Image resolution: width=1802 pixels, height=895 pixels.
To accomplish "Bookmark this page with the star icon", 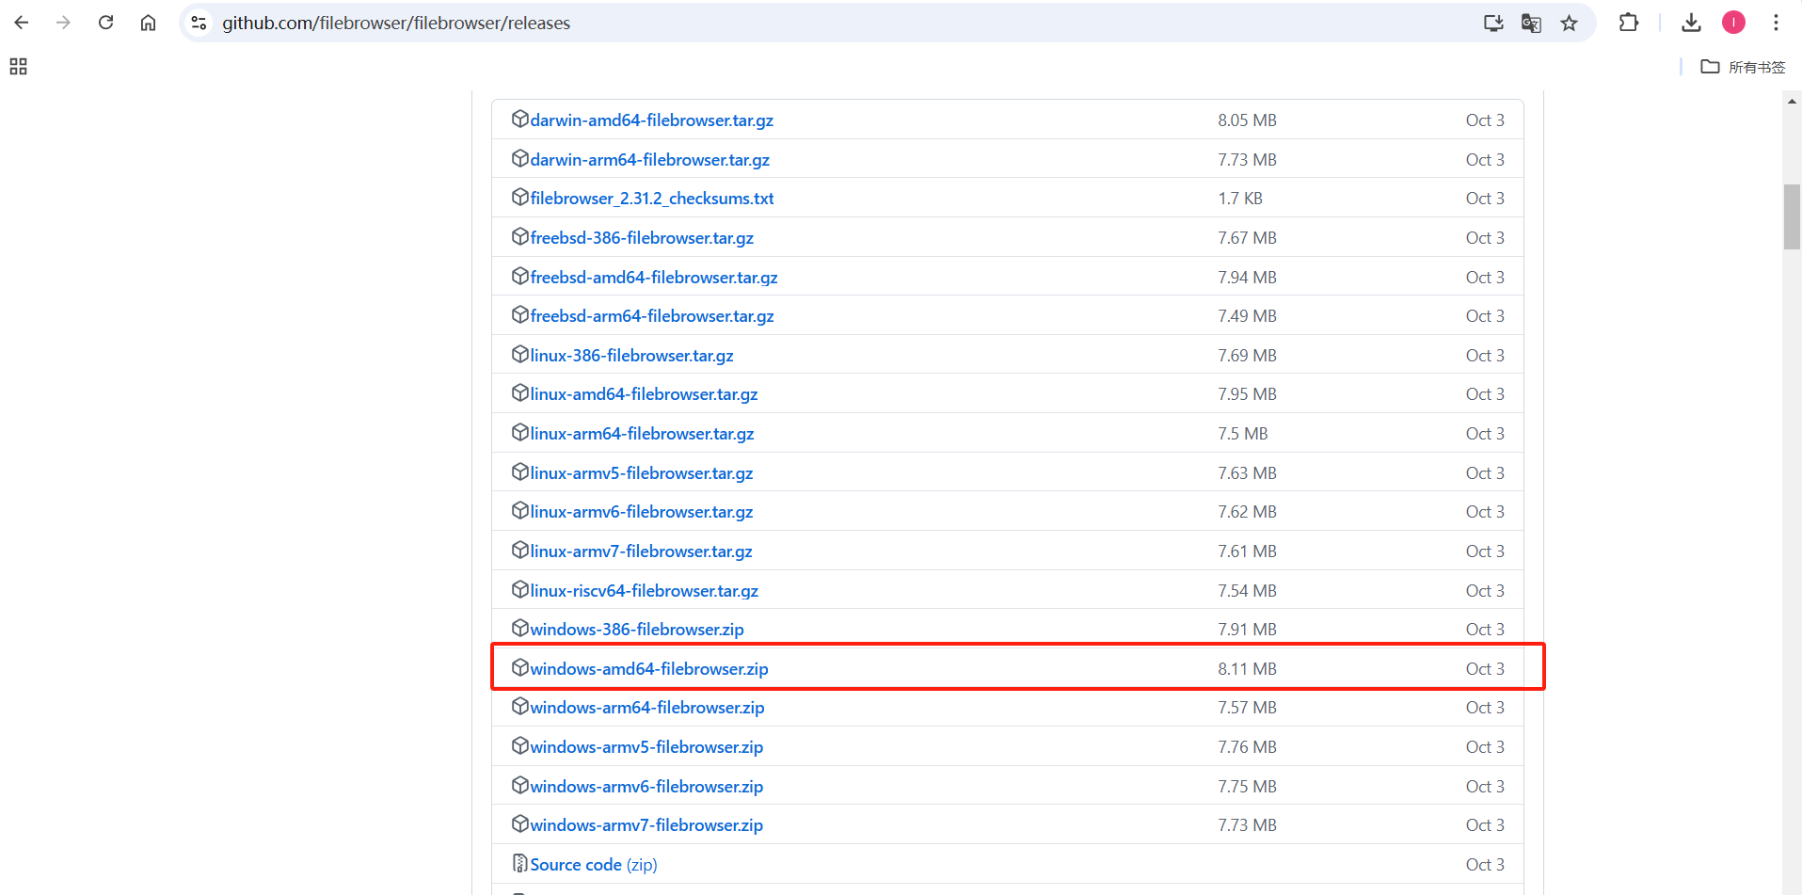I will 1569,23.
